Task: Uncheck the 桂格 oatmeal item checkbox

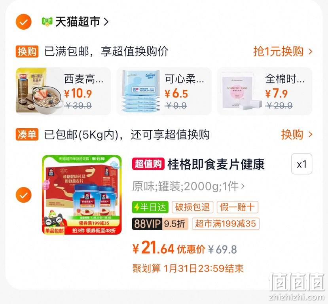Action: (24, 195)
